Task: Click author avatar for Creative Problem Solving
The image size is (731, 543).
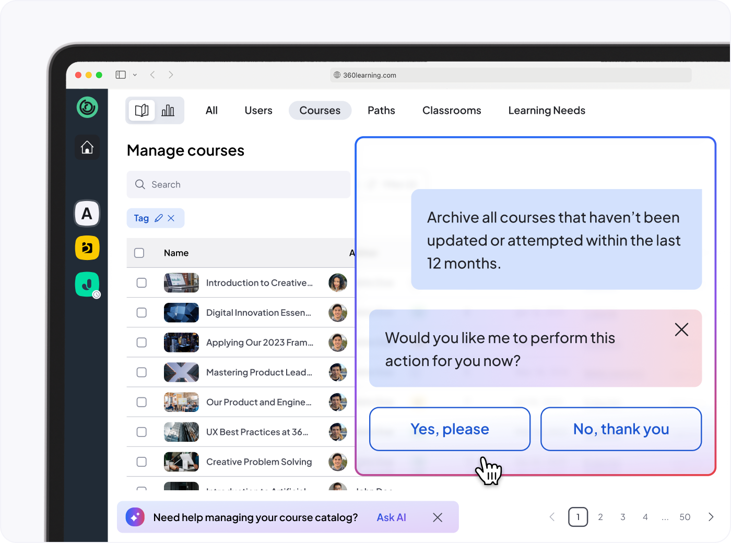Action: tap(338, 462)
